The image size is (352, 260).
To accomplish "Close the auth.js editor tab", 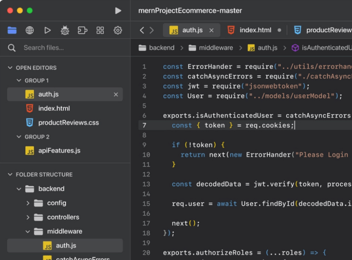I will tap(212, 30).
